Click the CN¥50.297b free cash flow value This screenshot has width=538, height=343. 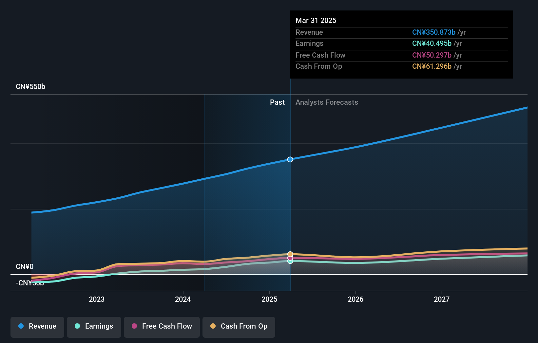click(432, 55)
